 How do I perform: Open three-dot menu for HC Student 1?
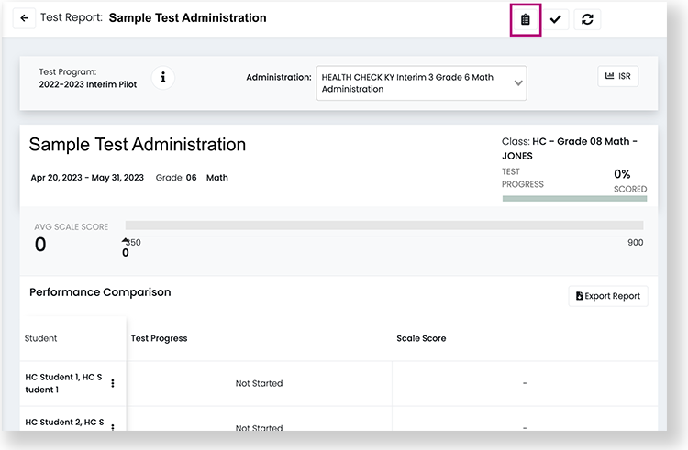coord(113,383)
